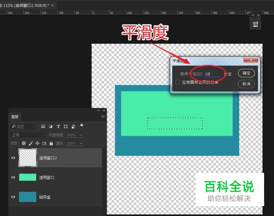Select the 磁带盒 layer thumbnail
The image size is (274, 216).
coord(28,197)
